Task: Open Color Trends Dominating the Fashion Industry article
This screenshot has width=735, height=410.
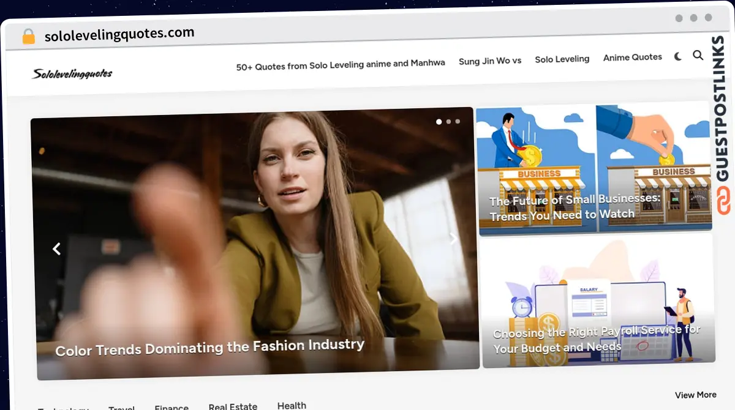Action: [x=210, y=347]
